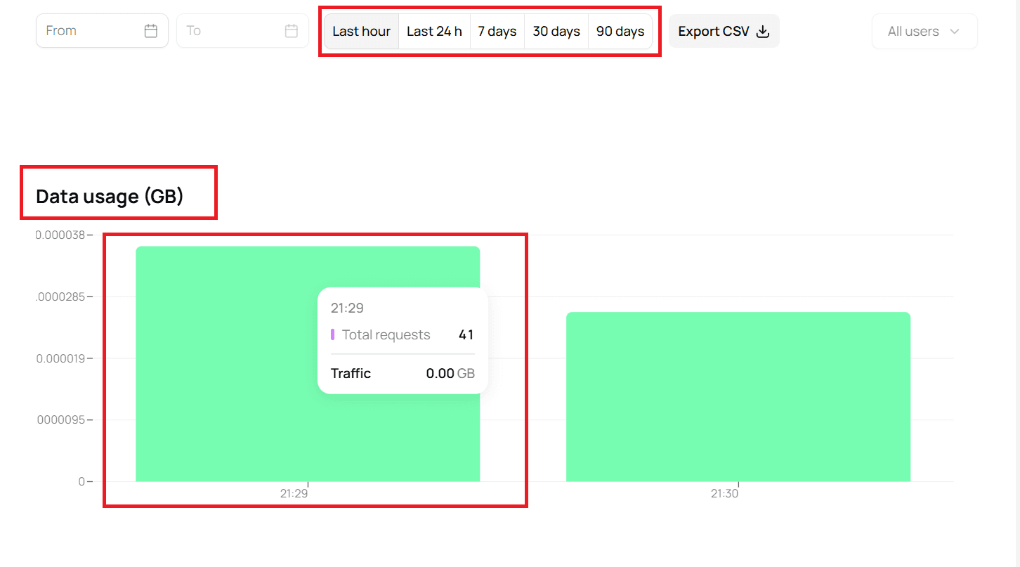Viewport: 1020px width, 567px height.
Task: Click the Traffic label in tooltip
Action: (351, 374)
